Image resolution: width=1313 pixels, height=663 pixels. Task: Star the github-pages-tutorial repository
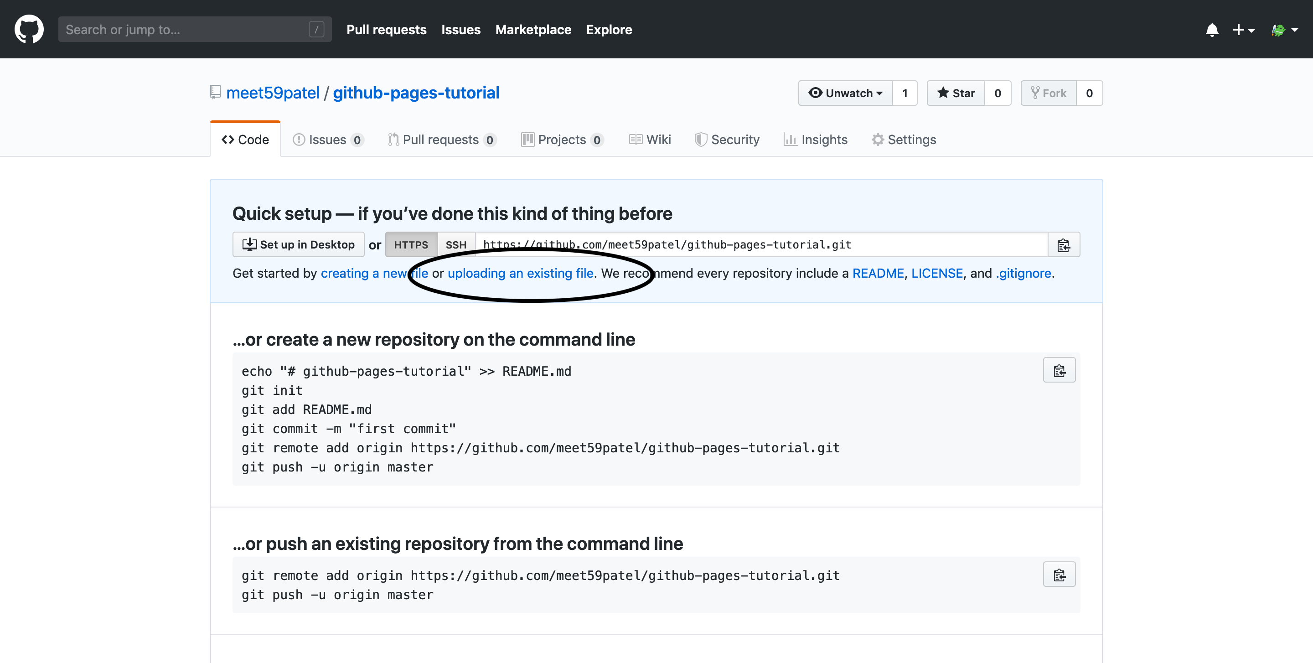coord(955,93)
